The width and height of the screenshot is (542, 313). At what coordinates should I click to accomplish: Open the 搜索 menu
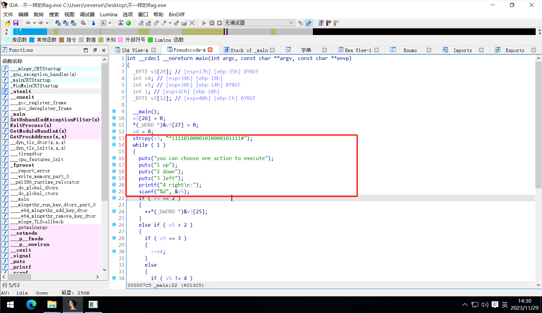[54, 15]
